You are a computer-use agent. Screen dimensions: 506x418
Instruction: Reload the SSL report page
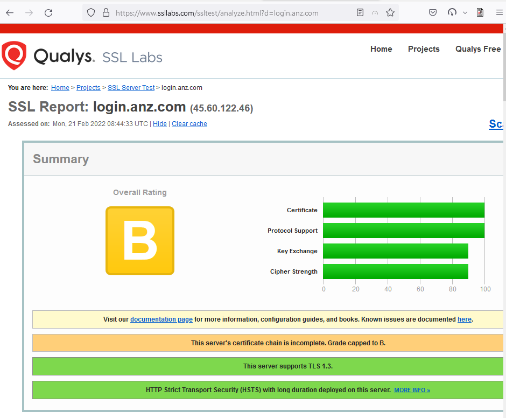coord(49,12)
